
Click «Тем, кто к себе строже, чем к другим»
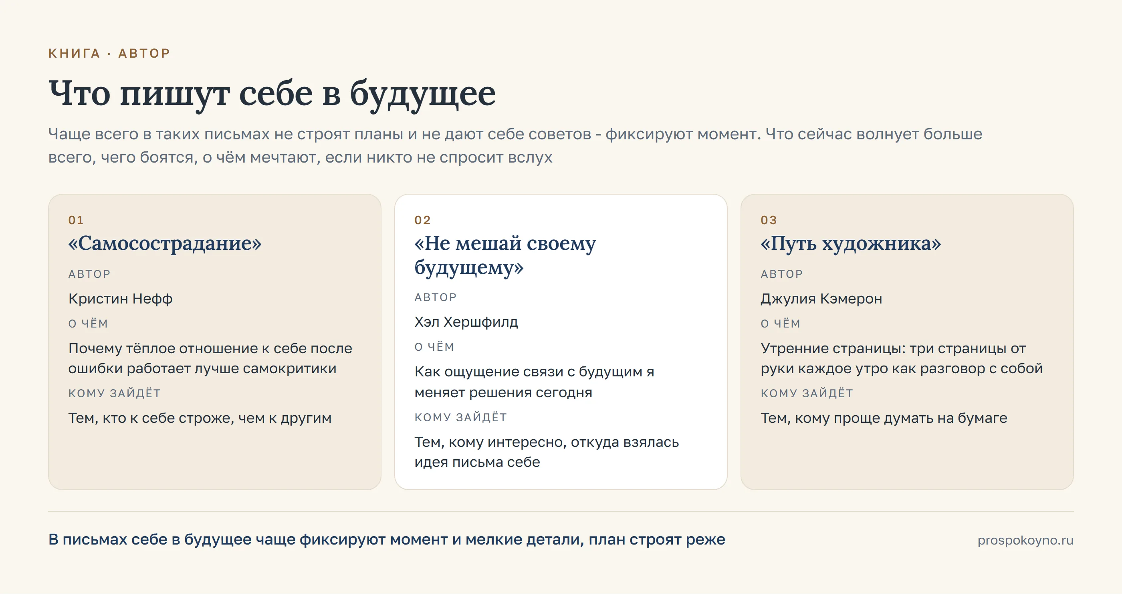tap(200, 418)
